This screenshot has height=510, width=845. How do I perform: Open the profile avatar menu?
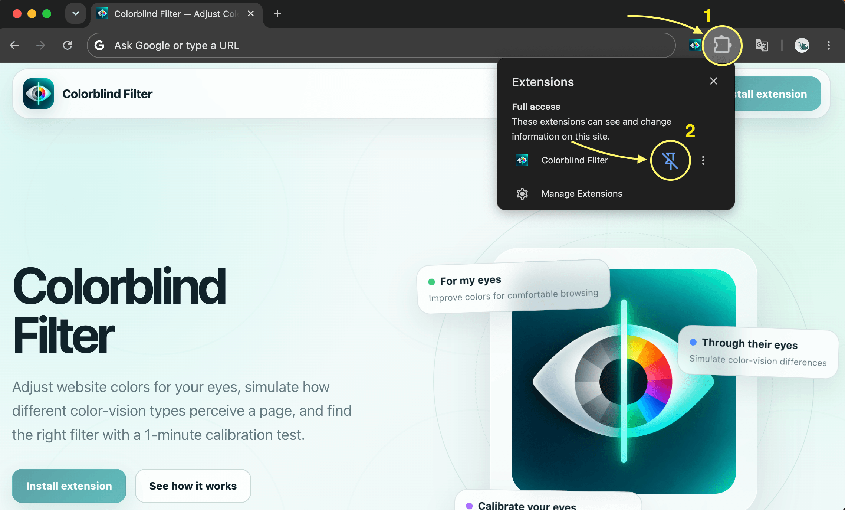tap(802, 45)
